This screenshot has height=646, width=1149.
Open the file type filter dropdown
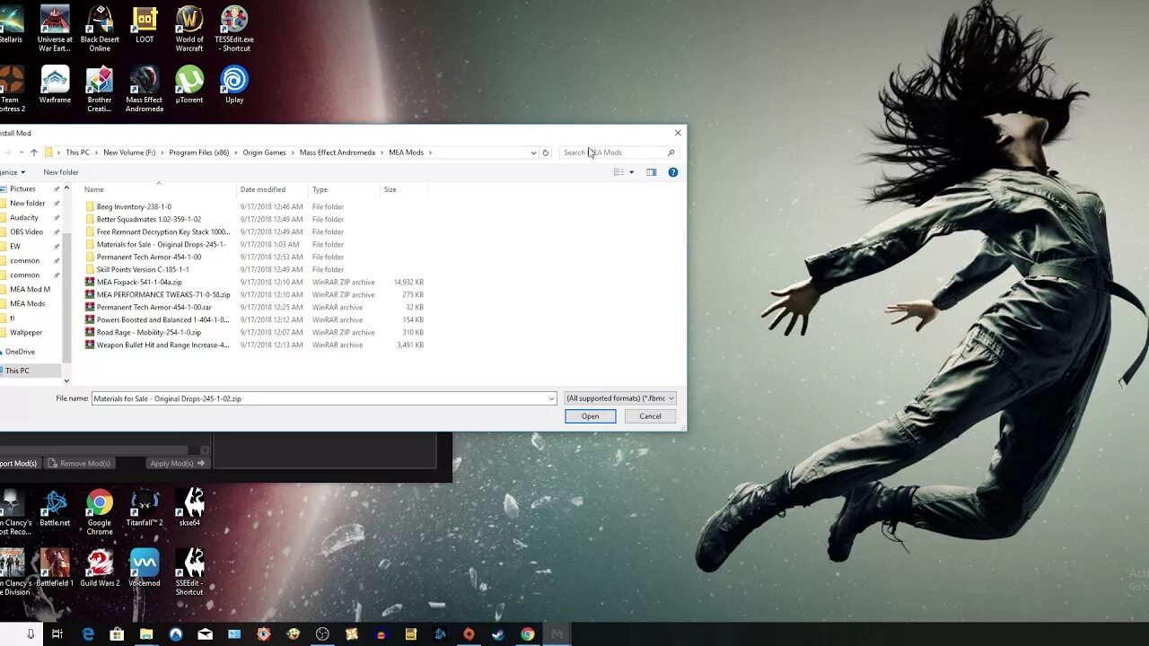coord(619,398)
